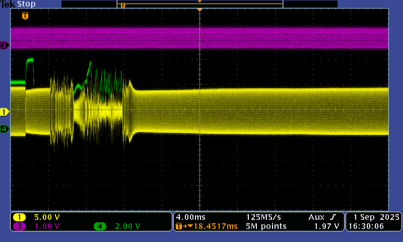403x242 pixels.
Task: Toggle the purple channel 3 badge
Action: click(x=20, y=226)
